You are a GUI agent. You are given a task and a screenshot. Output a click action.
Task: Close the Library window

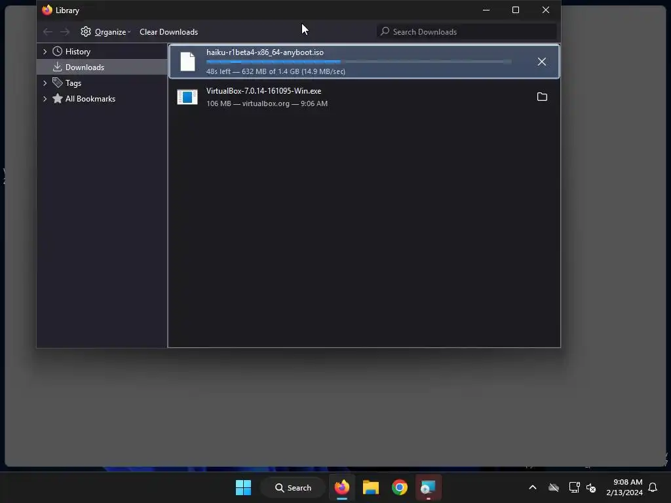(x=546, y=10)
